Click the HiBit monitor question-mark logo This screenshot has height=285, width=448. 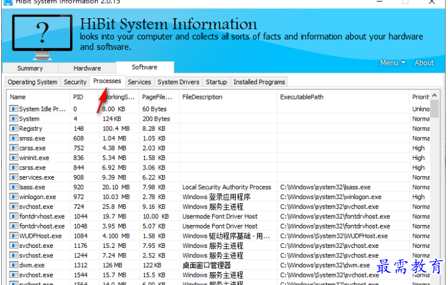(42, 34)
